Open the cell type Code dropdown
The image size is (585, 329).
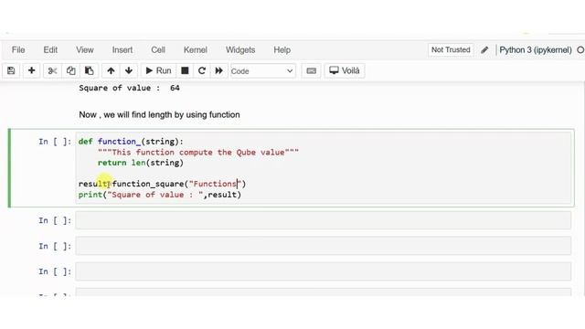262,71
